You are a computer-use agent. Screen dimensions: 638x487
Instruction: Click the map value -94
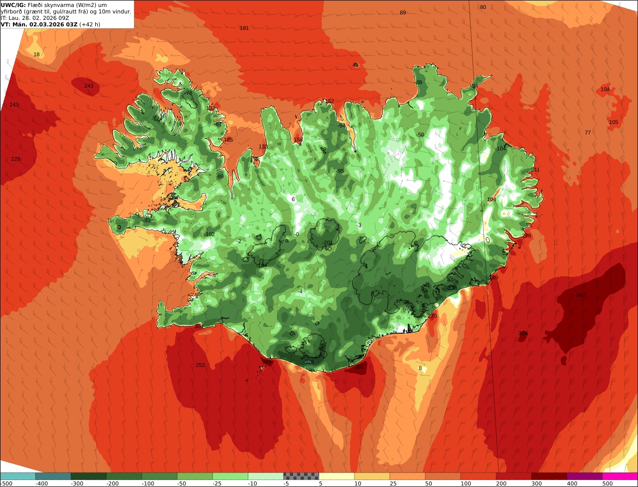click(342, 125)
